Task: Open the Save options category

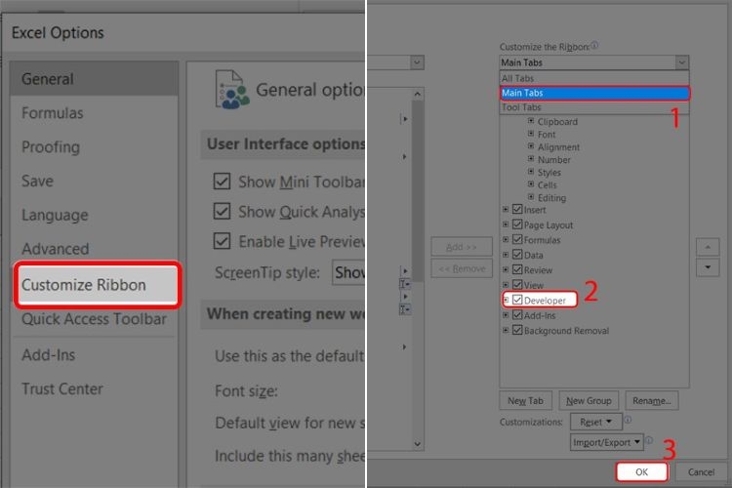Action: tap(37, 182)
